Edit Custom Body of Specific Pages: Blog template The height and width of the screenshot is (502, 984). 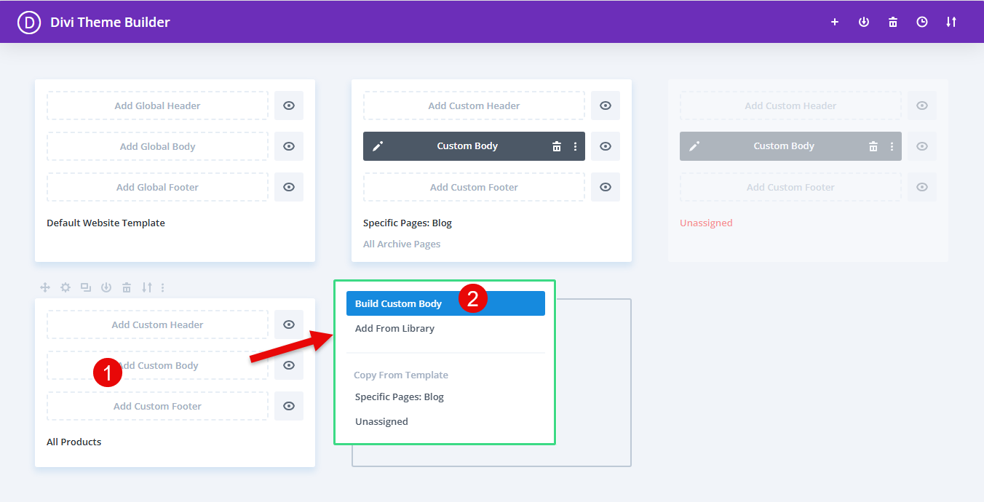coord(378,146)
